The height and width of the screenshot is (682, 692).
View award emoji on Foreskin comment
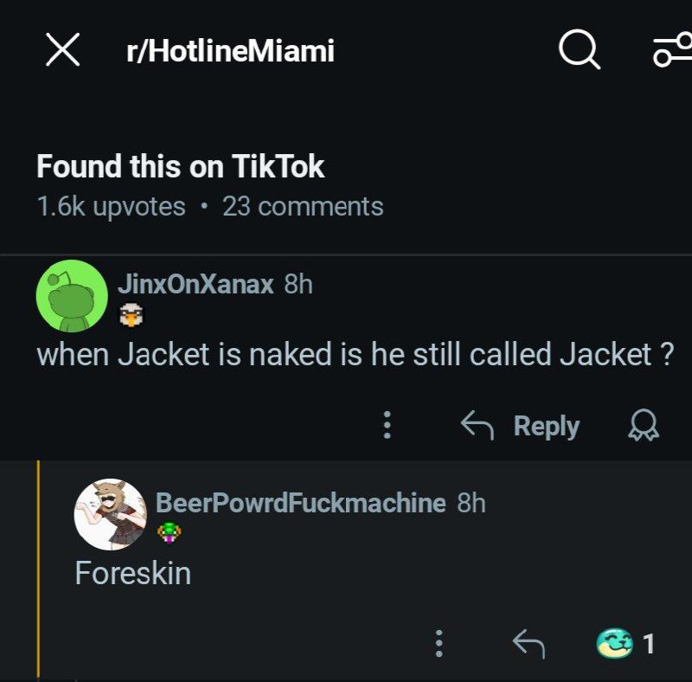pos(614,643)
